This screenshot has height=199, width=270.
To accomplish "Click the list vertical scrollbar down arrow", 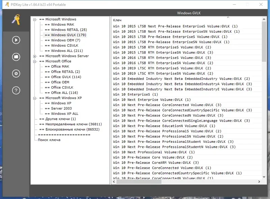I will [x=264, y=177].
